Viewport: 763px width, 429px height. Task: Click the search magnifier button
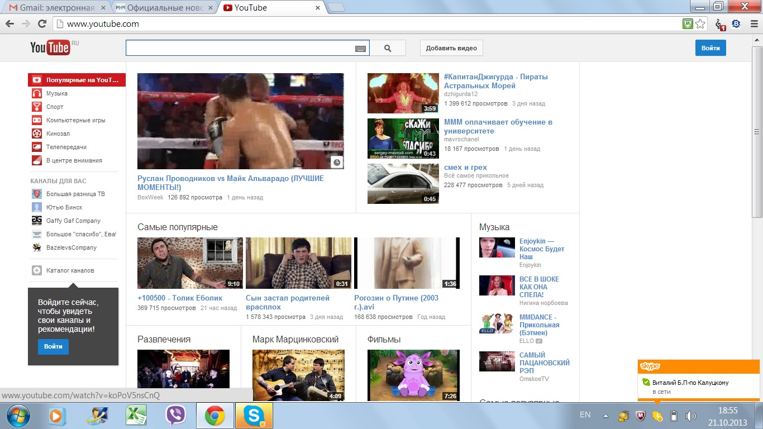[x=388, y=49]
